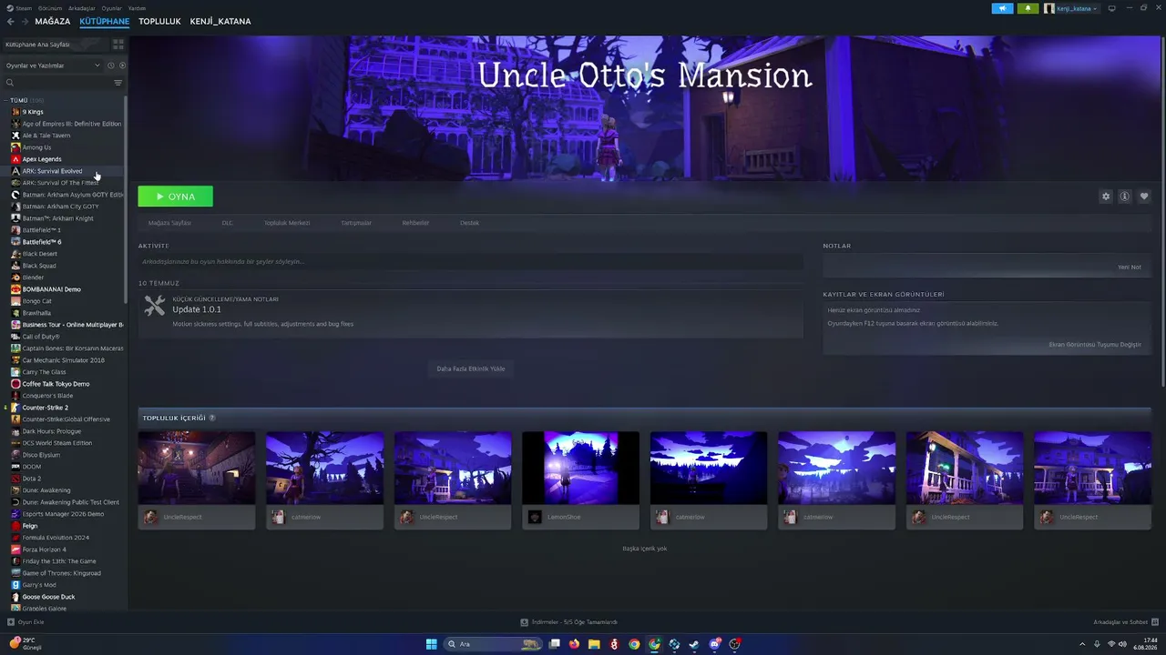
Task: Sort library by recent activity clock icon
Action: [x=111, y=65]
